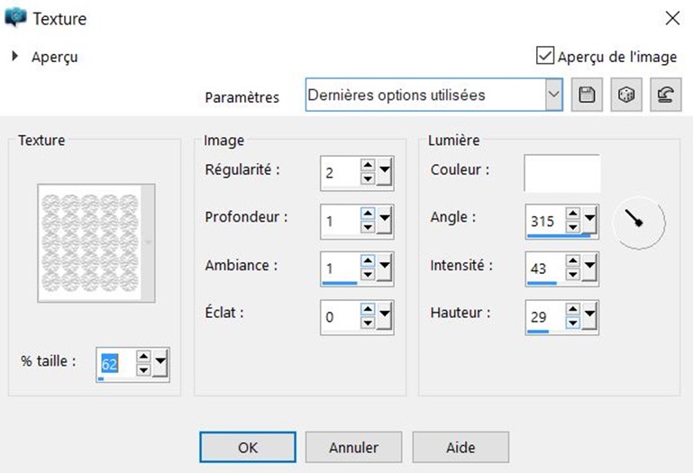Screen dimensions: 693x473
Task: Open the Paramètres presets dropdown
Action: tap(553, 96)
